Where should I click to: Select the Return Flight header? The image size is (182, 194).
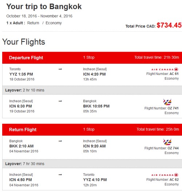[x=92, y=130]
